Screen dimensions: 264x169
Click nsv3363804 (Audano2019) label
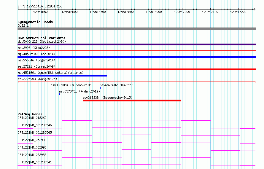[x=71, y=85]
